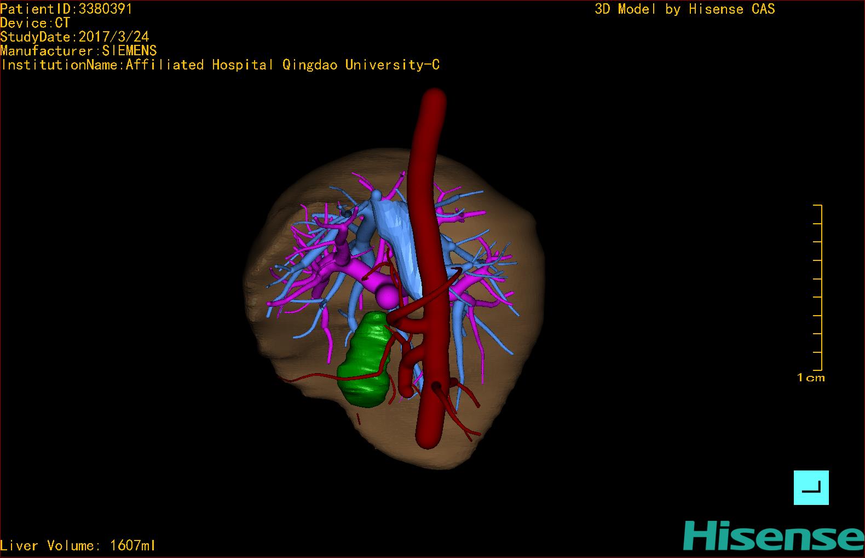Click the InstitutionName Affiliated Hospital text
Image resolution: width=865 pixels, height=558 pixels.
tap(220, 65)
